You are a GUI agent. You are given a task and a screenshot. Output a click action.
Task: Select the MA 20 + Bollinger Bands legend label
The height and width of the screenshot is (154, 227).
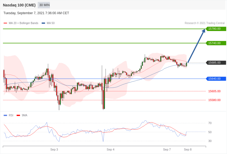(24, 23)
